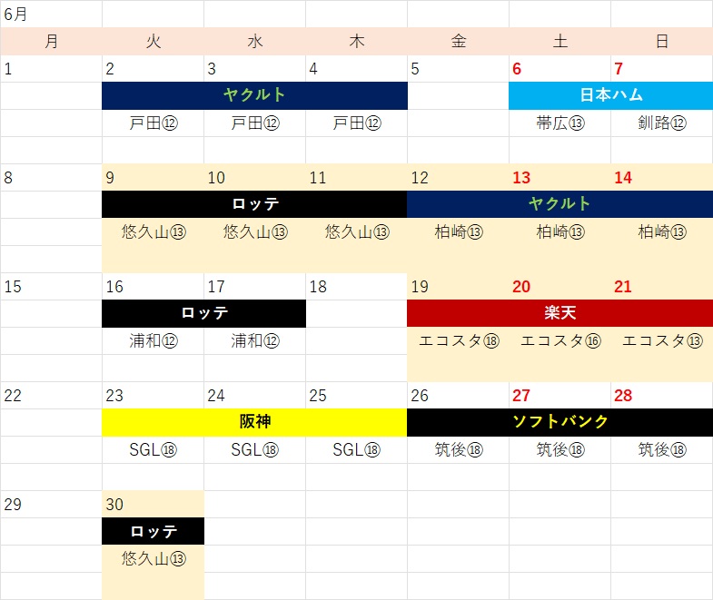Viewport: 713px width, 600px height.
Task: Click the 6月 month title cell
Action: click(51, 14)
